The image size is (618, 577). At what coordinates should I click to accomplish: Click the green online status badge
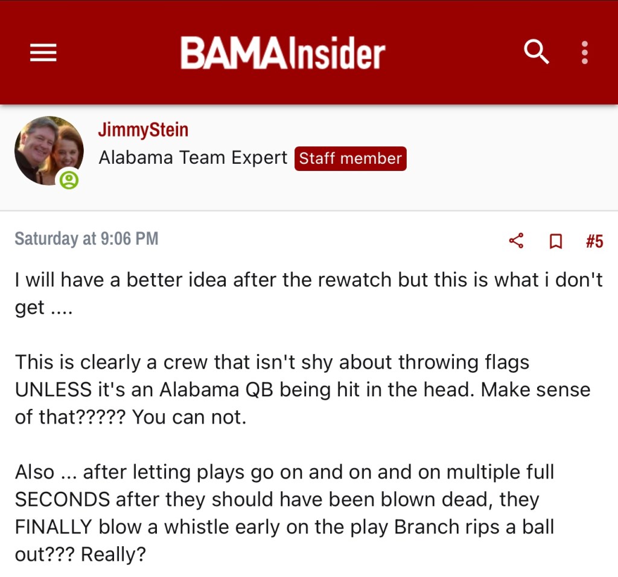pyautogui.click(x=69, y=179)
